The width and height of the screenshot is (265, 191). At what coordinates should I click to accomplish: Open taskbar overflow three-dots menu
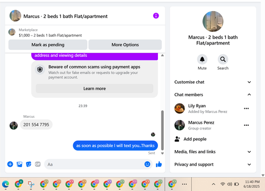[184, 184]
